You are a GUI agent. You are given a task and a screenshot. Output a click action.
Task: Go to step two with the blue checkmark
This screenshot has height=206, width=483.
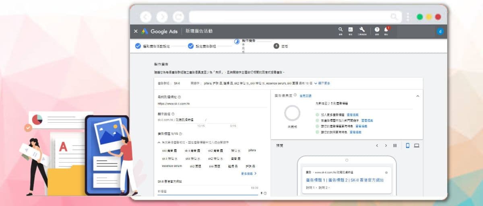(191, 46)
